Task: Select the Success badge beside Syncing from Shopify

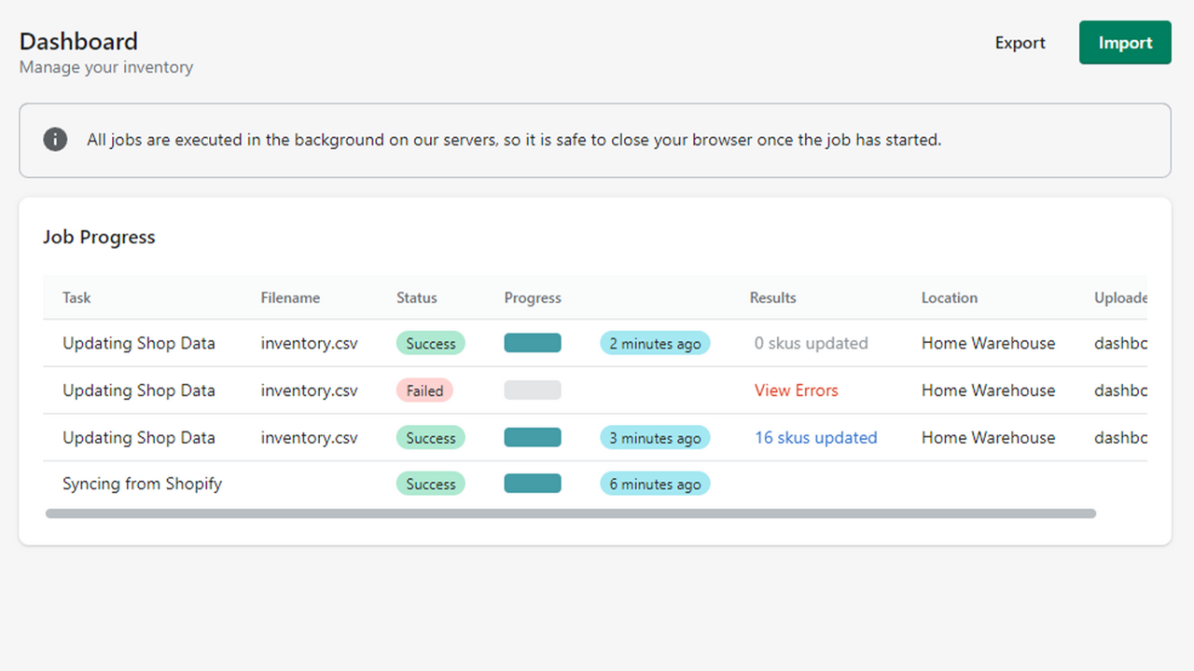Action: pyautogui.click(x=430, y=483)
